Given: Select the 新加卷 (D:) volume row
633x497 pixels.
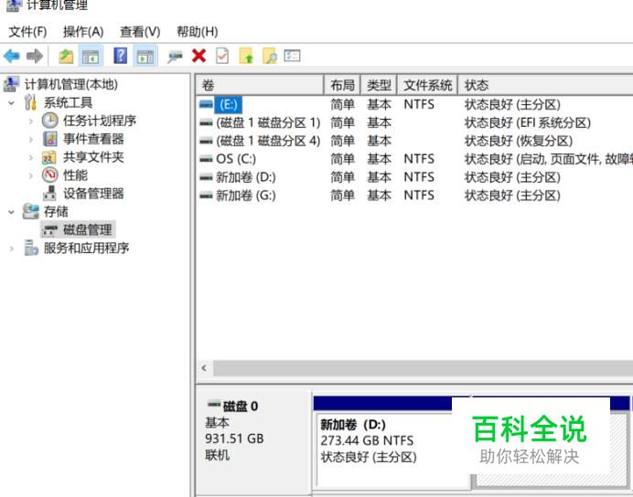Looking at the screenshot, I should pos(414,177).
